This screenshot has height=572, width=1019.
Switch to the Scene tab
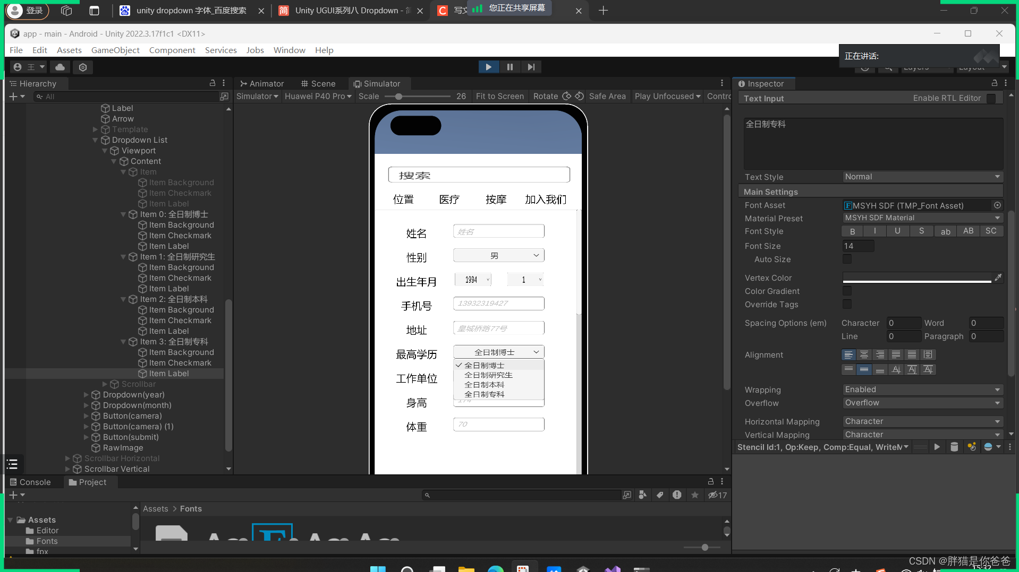[x=318, y=83]
